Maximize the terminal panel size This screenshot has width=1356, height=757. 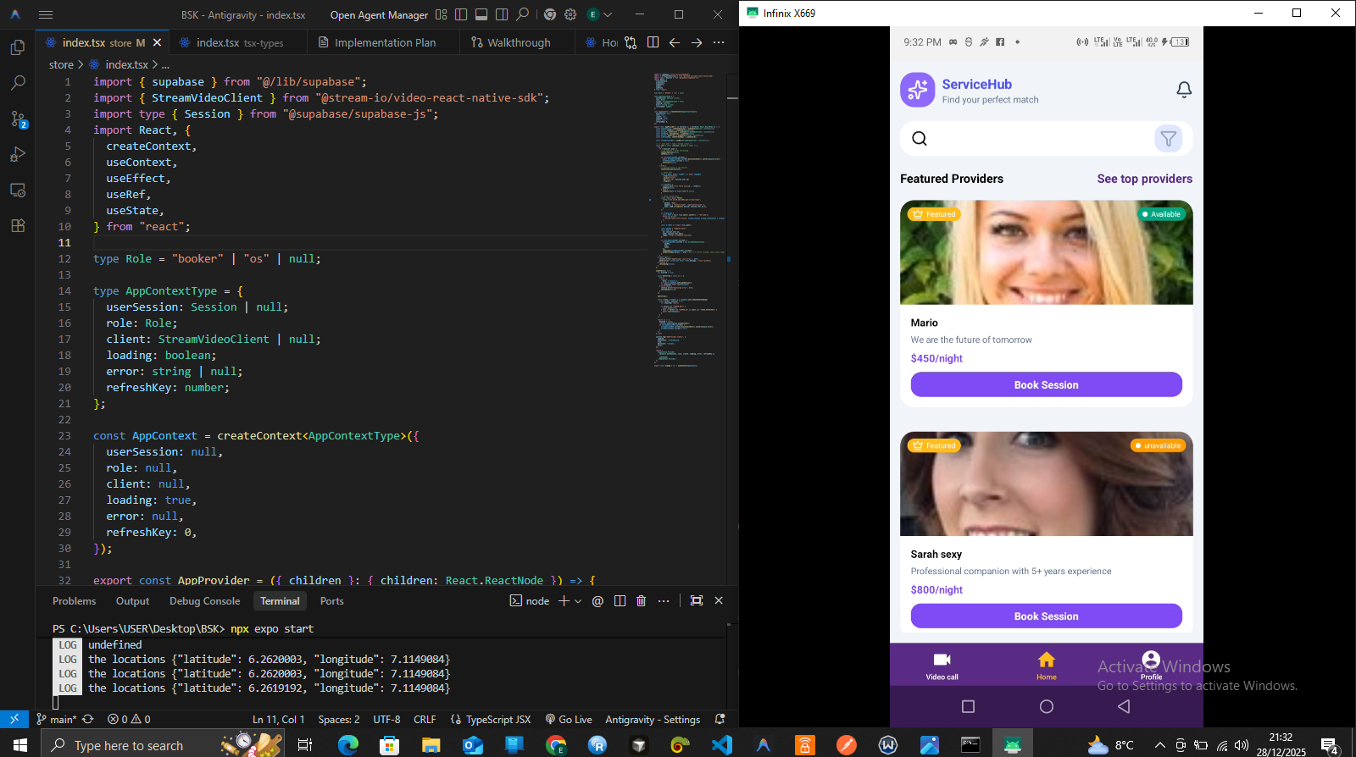[x=697, y=601]
